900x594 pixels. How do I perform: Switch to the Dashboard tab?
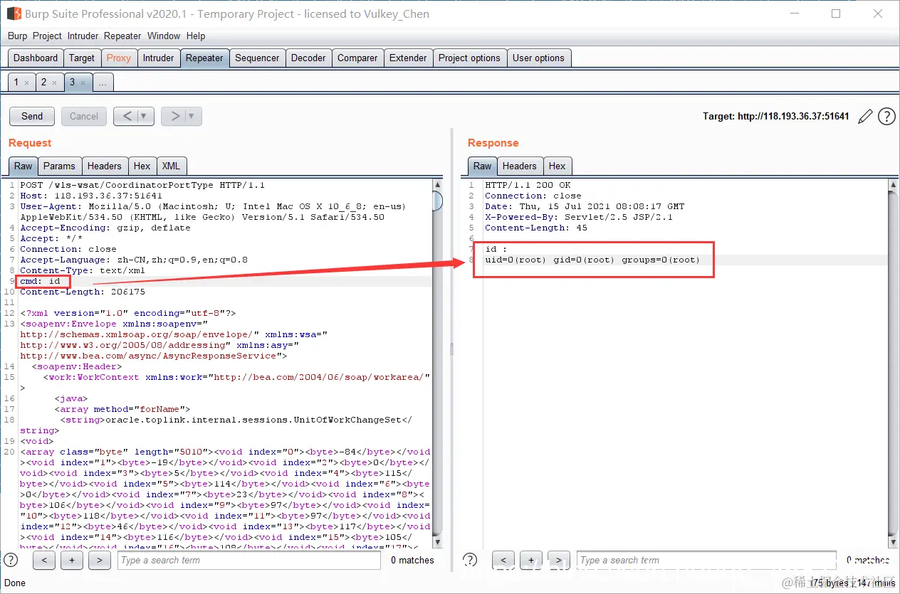(36, 58)
